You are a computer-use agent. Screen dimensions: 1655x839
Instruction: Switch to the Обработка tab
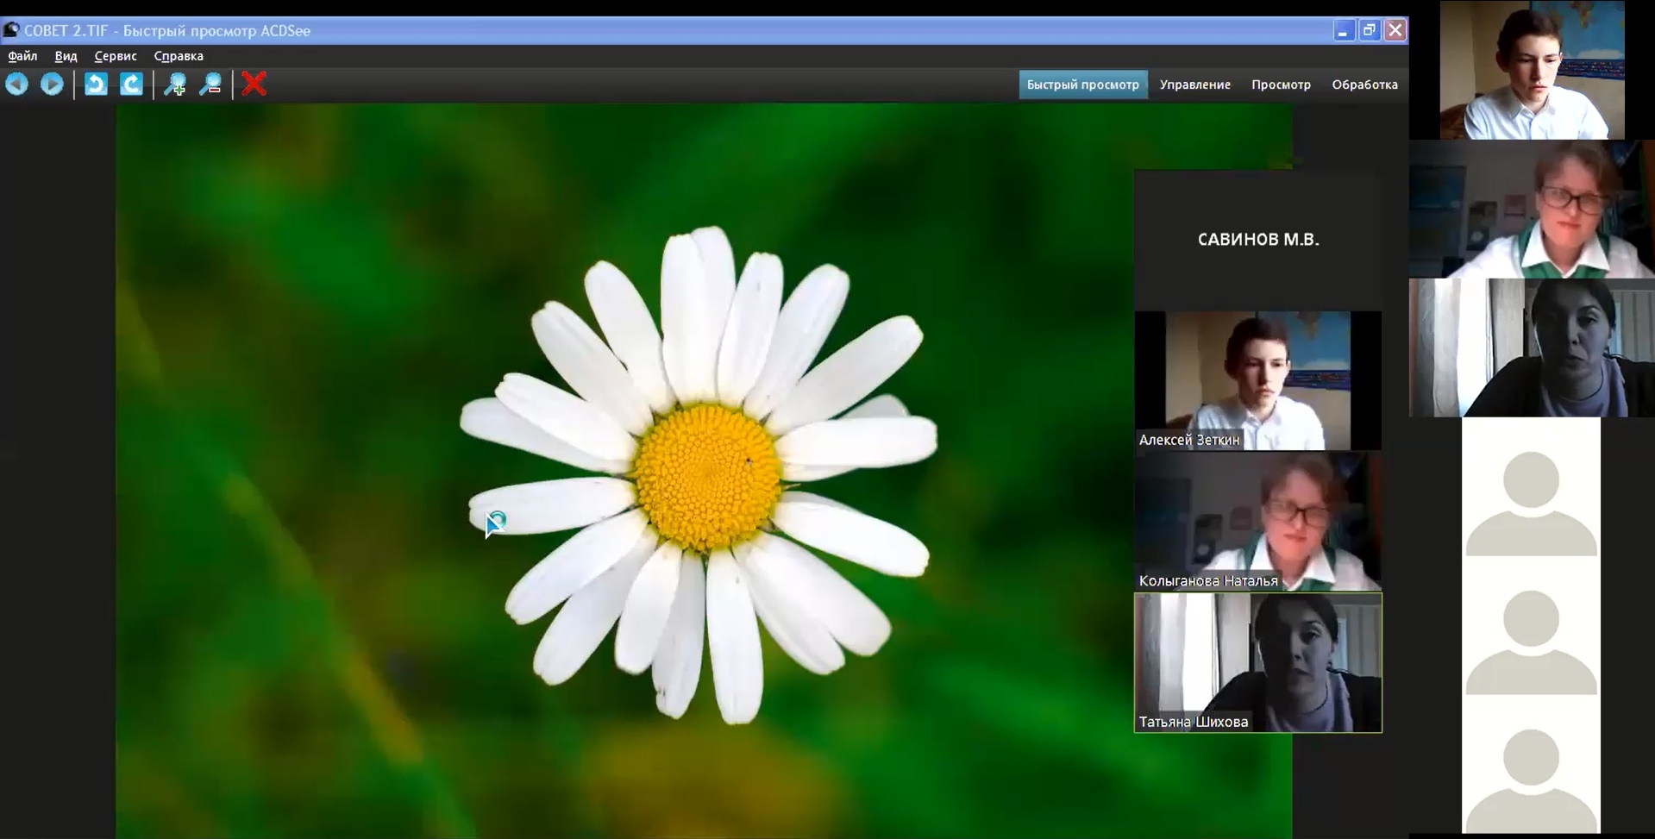[1364, 85]
